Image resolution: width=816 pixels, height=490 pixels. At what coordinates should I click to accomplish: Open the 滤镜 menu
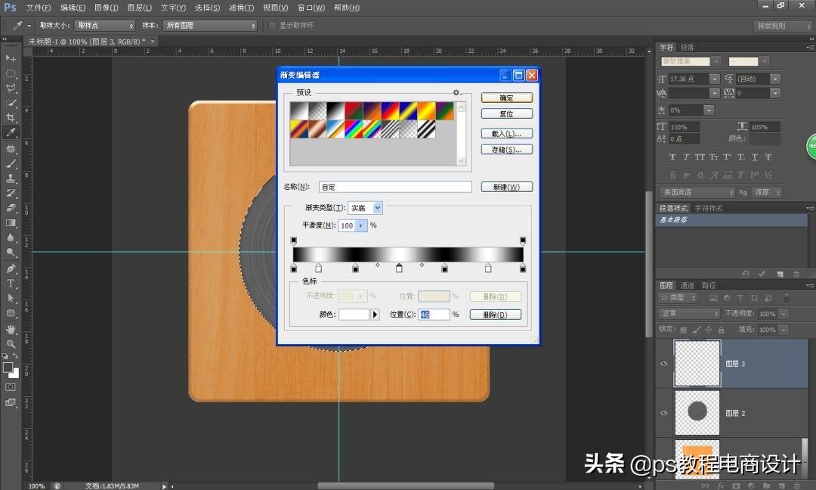click(240, 8)
